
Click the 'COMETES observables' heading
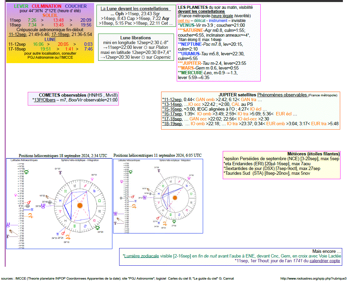pyautogui.click(x=63, y=95)
